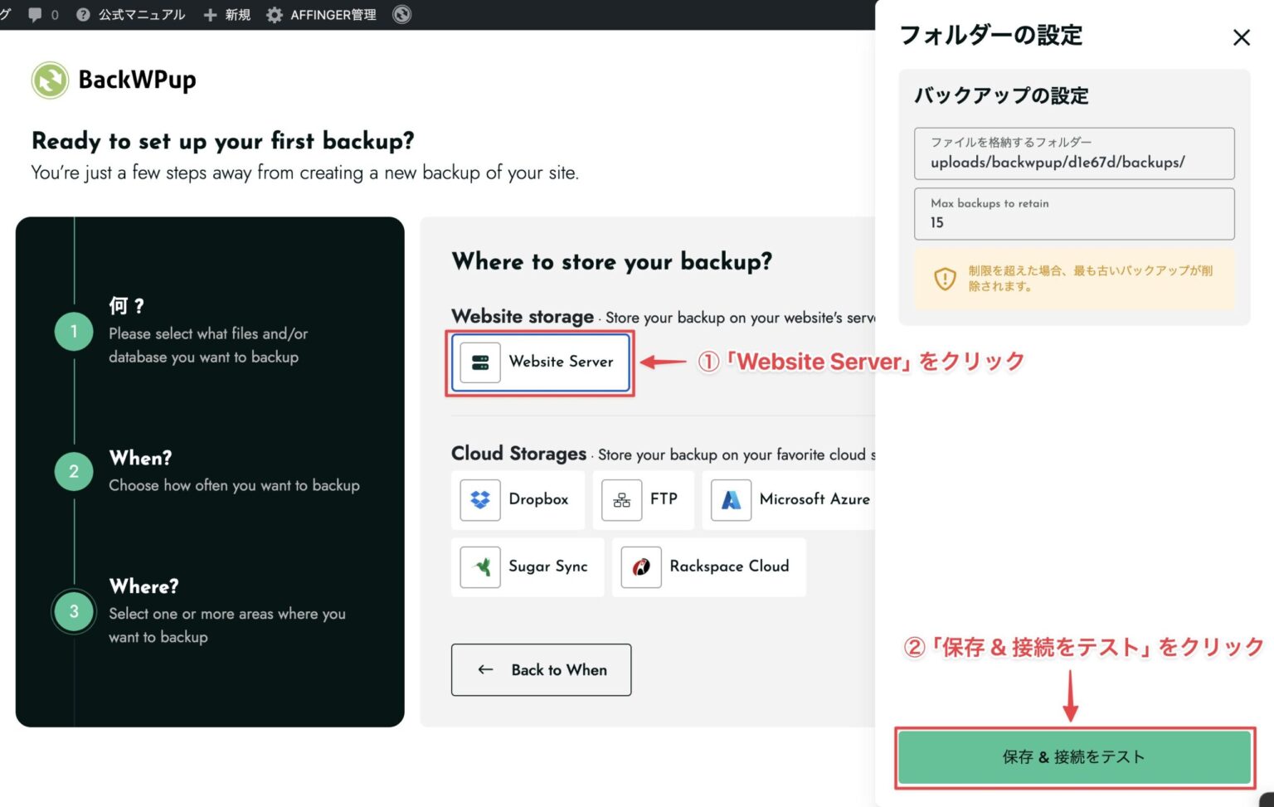Screen dimensions: 1274x807
Task: Click step 3 "Where?" in the stepper
Action: [73, 611]
